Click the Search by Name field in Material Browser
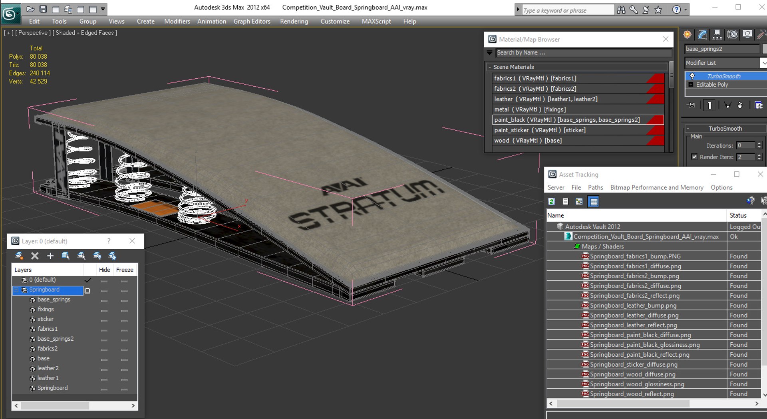 [583, 53]
